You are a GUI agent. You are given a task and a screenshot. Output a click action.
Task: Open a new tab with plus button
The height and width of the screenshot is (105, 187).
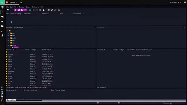(21, 2)
